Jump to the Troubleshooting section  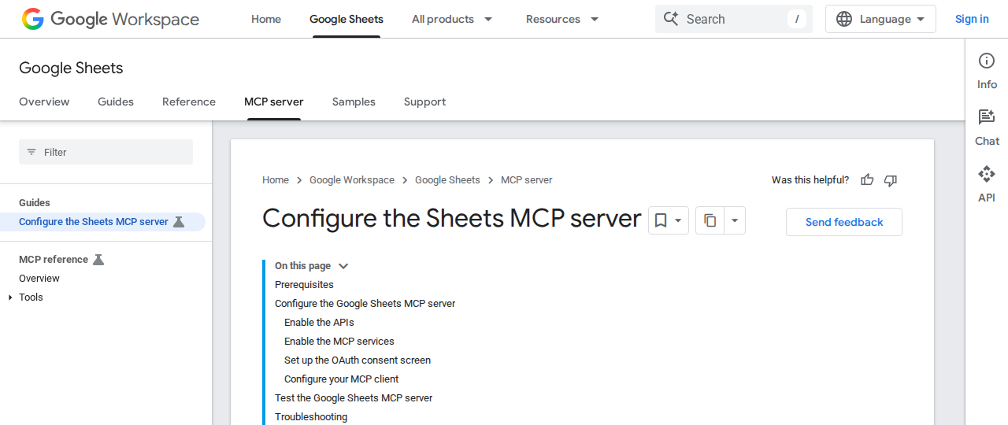(311, 417)
